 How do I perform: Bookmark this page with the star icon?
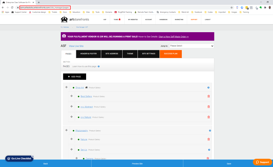tap(232, 7)
